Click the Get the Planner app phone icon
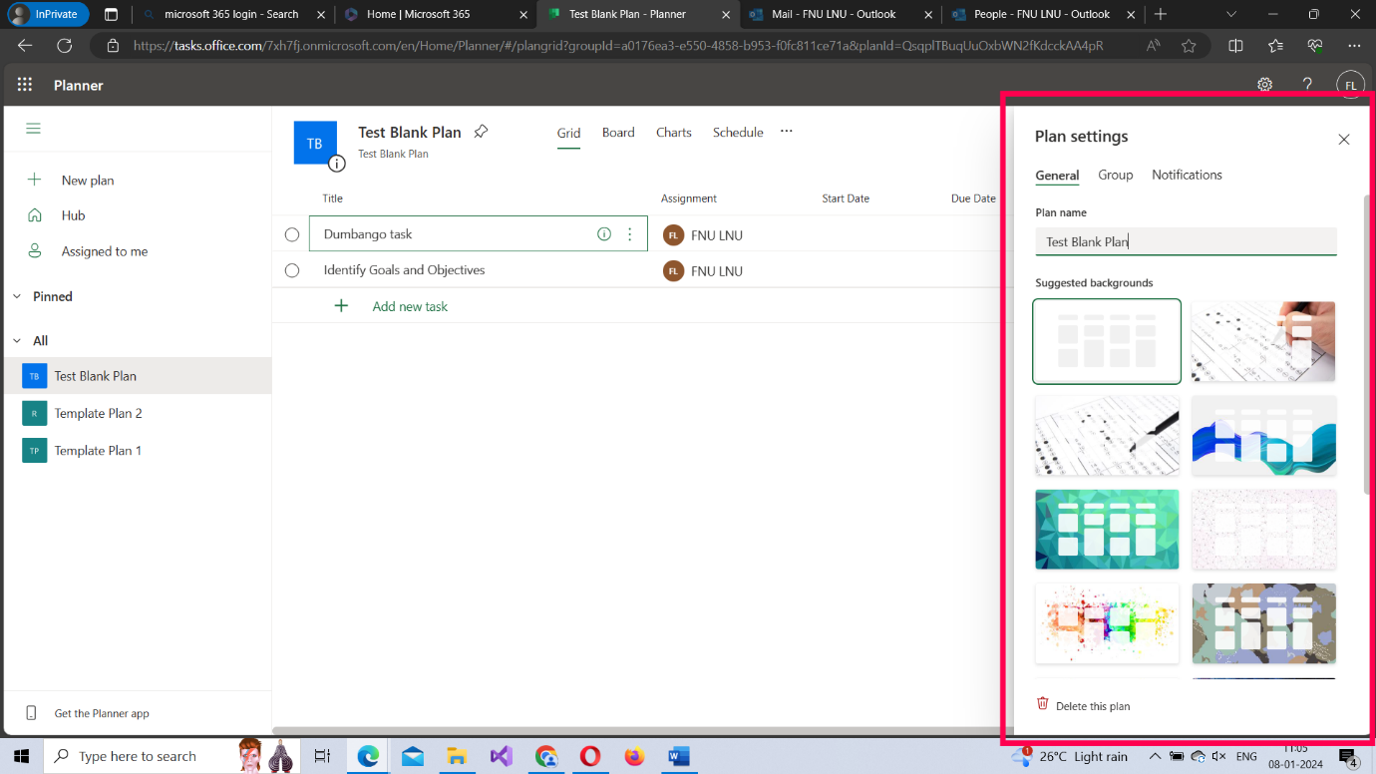 pyautogui.click(x=32, y=713)
